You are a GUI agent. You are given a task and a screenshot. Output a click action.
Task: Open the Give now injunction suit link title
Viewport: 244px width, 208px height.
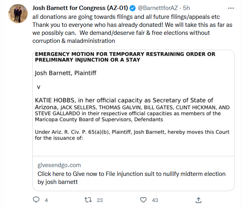tap(132, 178)
